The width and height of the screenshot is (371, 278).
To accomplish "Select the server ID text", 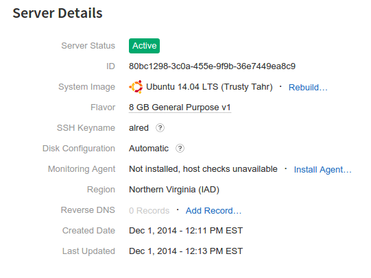I will [212, 66].
